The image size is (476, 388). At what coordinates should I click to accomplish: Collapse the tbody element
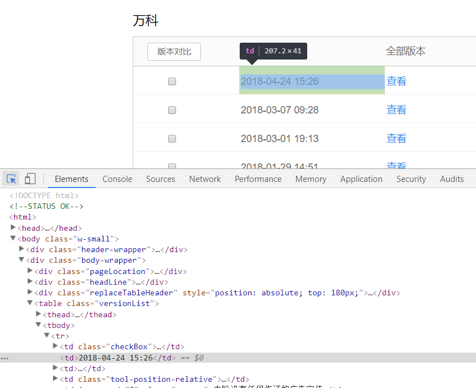(38, 325)
